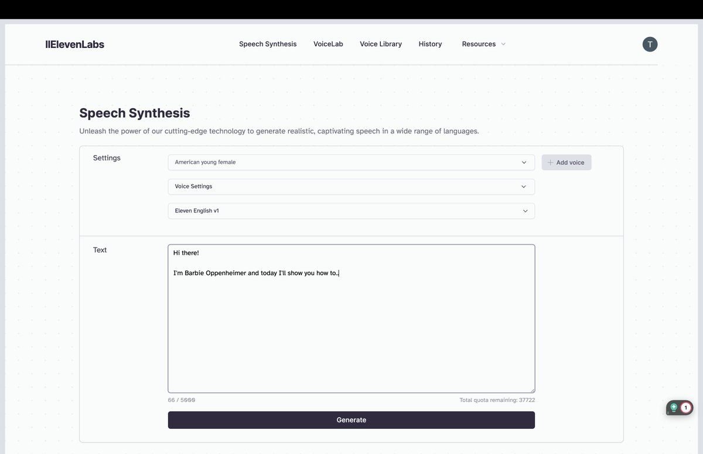Open Voice Library page
The width and height of the screenshot is (703, 454).
pyautogui.click(x=381, y=44)
